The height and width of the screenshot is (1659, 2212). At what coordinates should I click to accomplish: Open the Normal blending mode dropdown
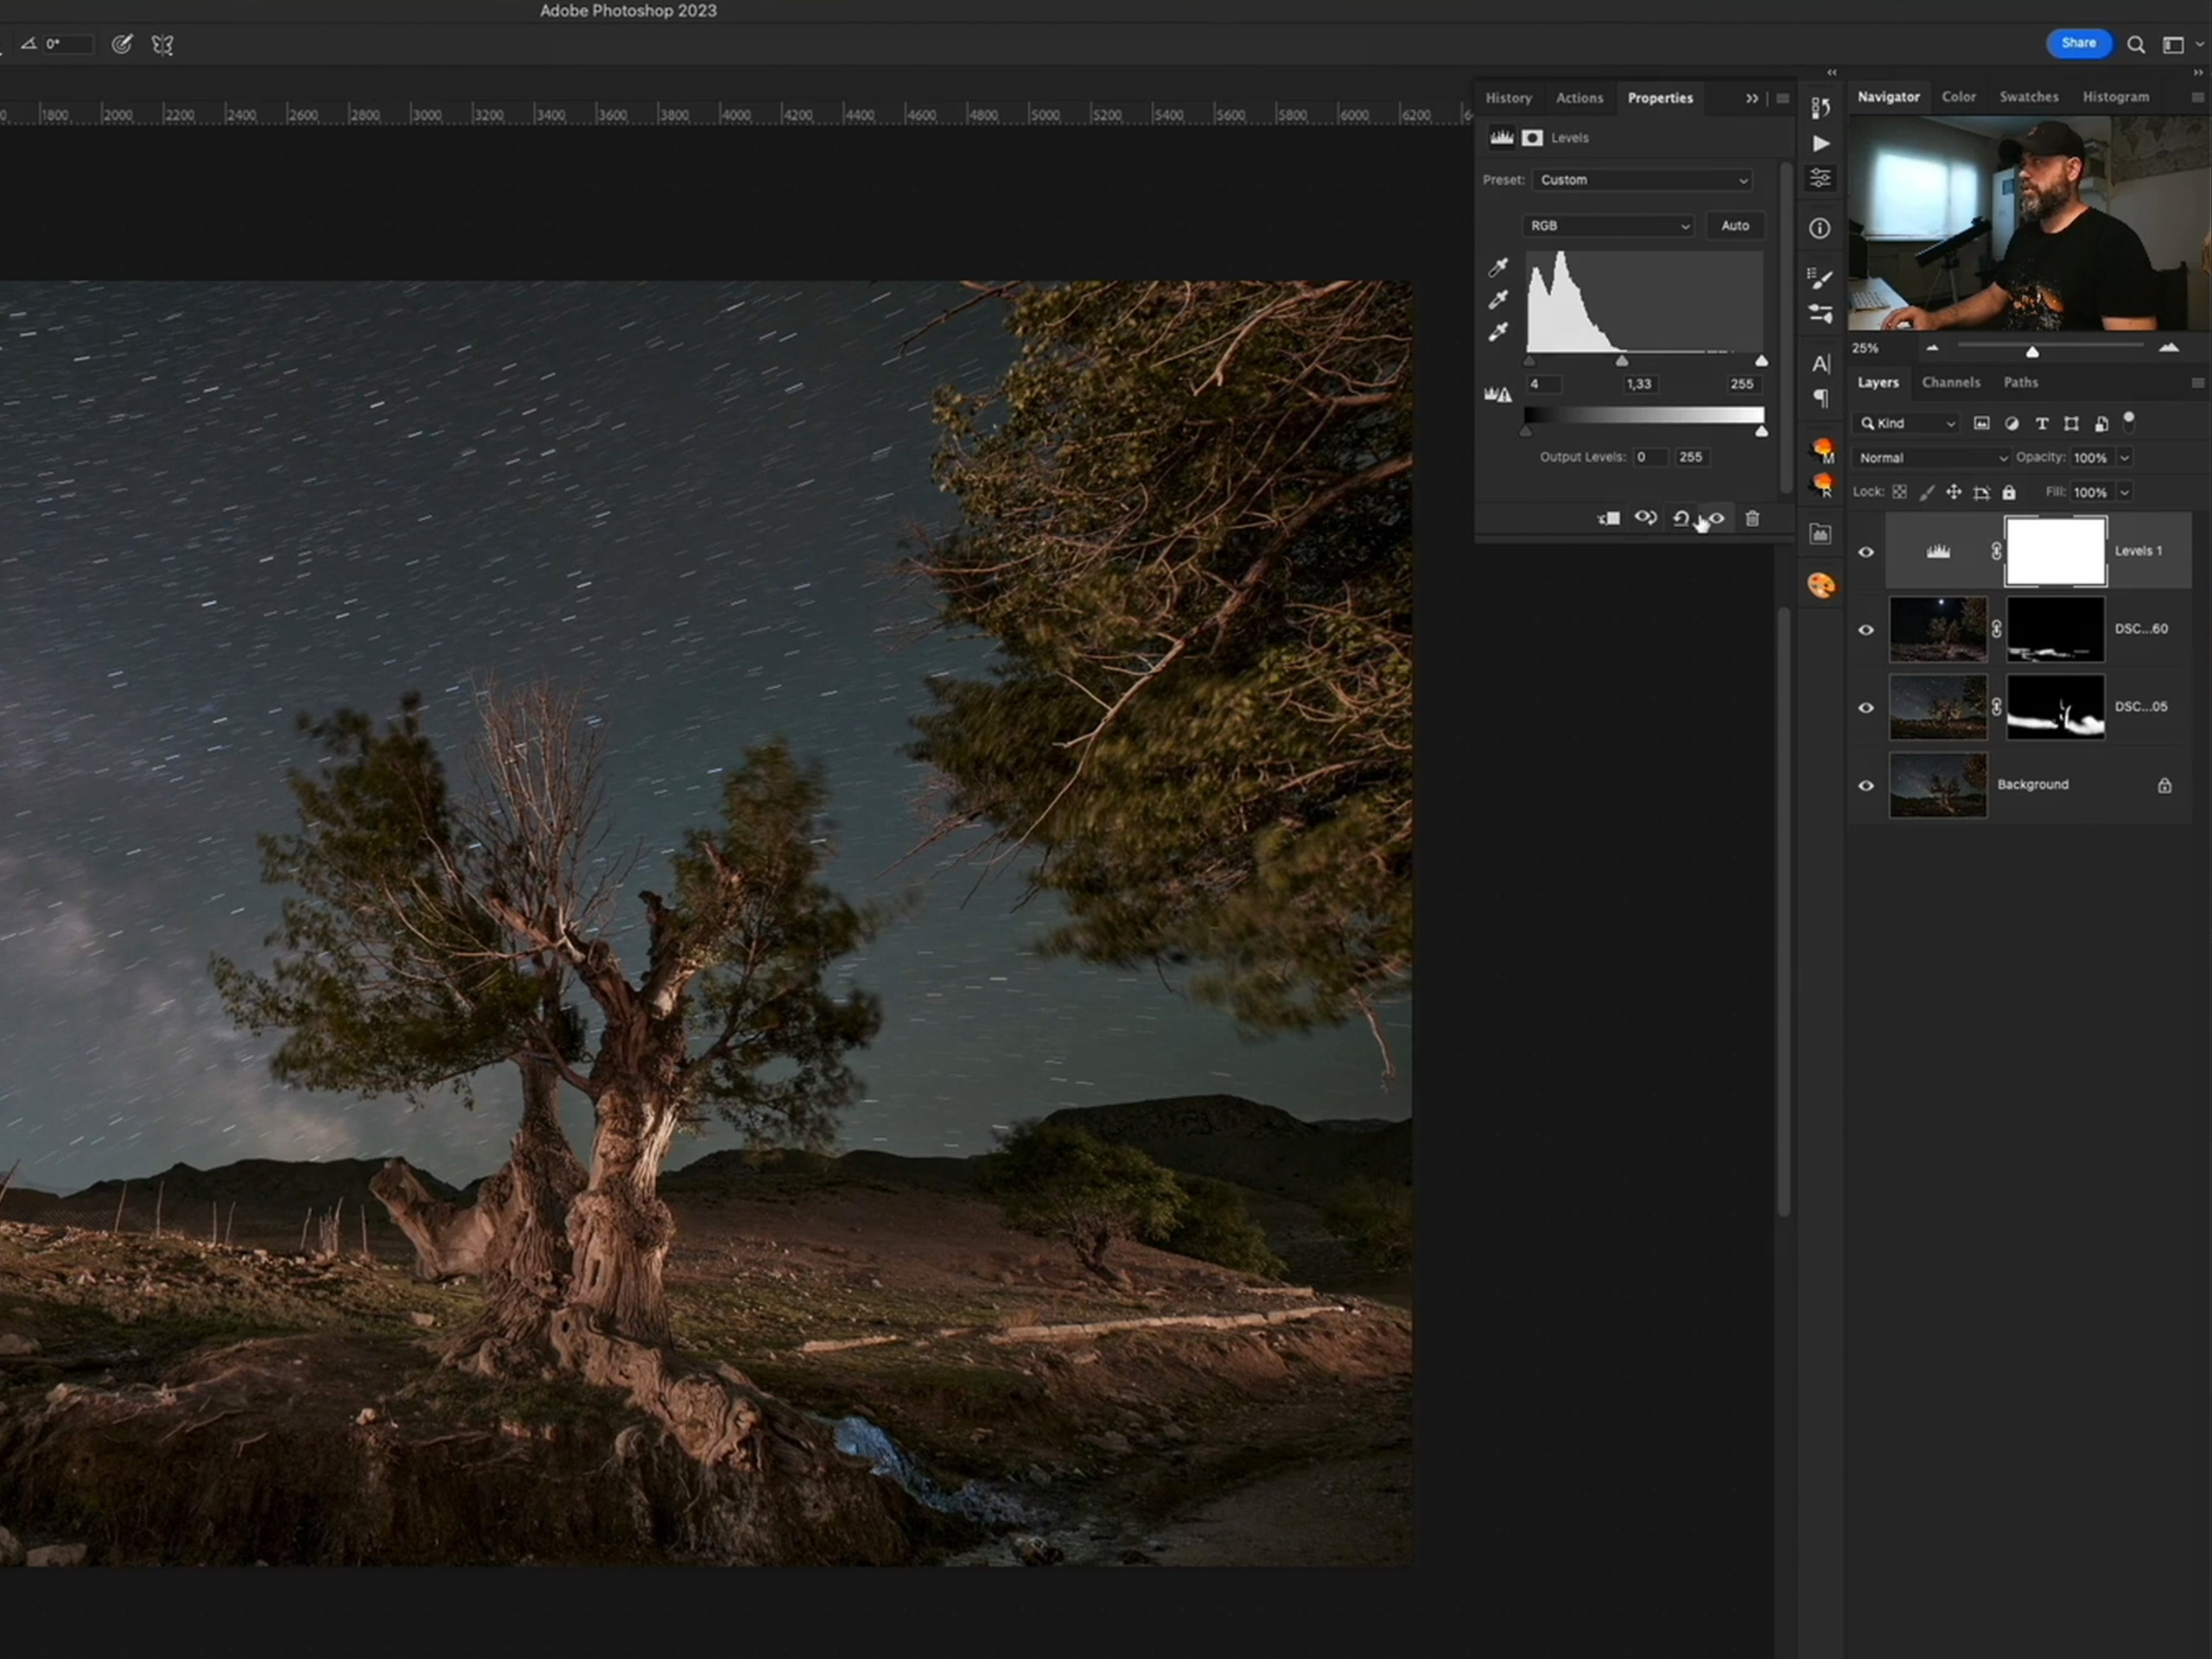(x=1931, y=458)
